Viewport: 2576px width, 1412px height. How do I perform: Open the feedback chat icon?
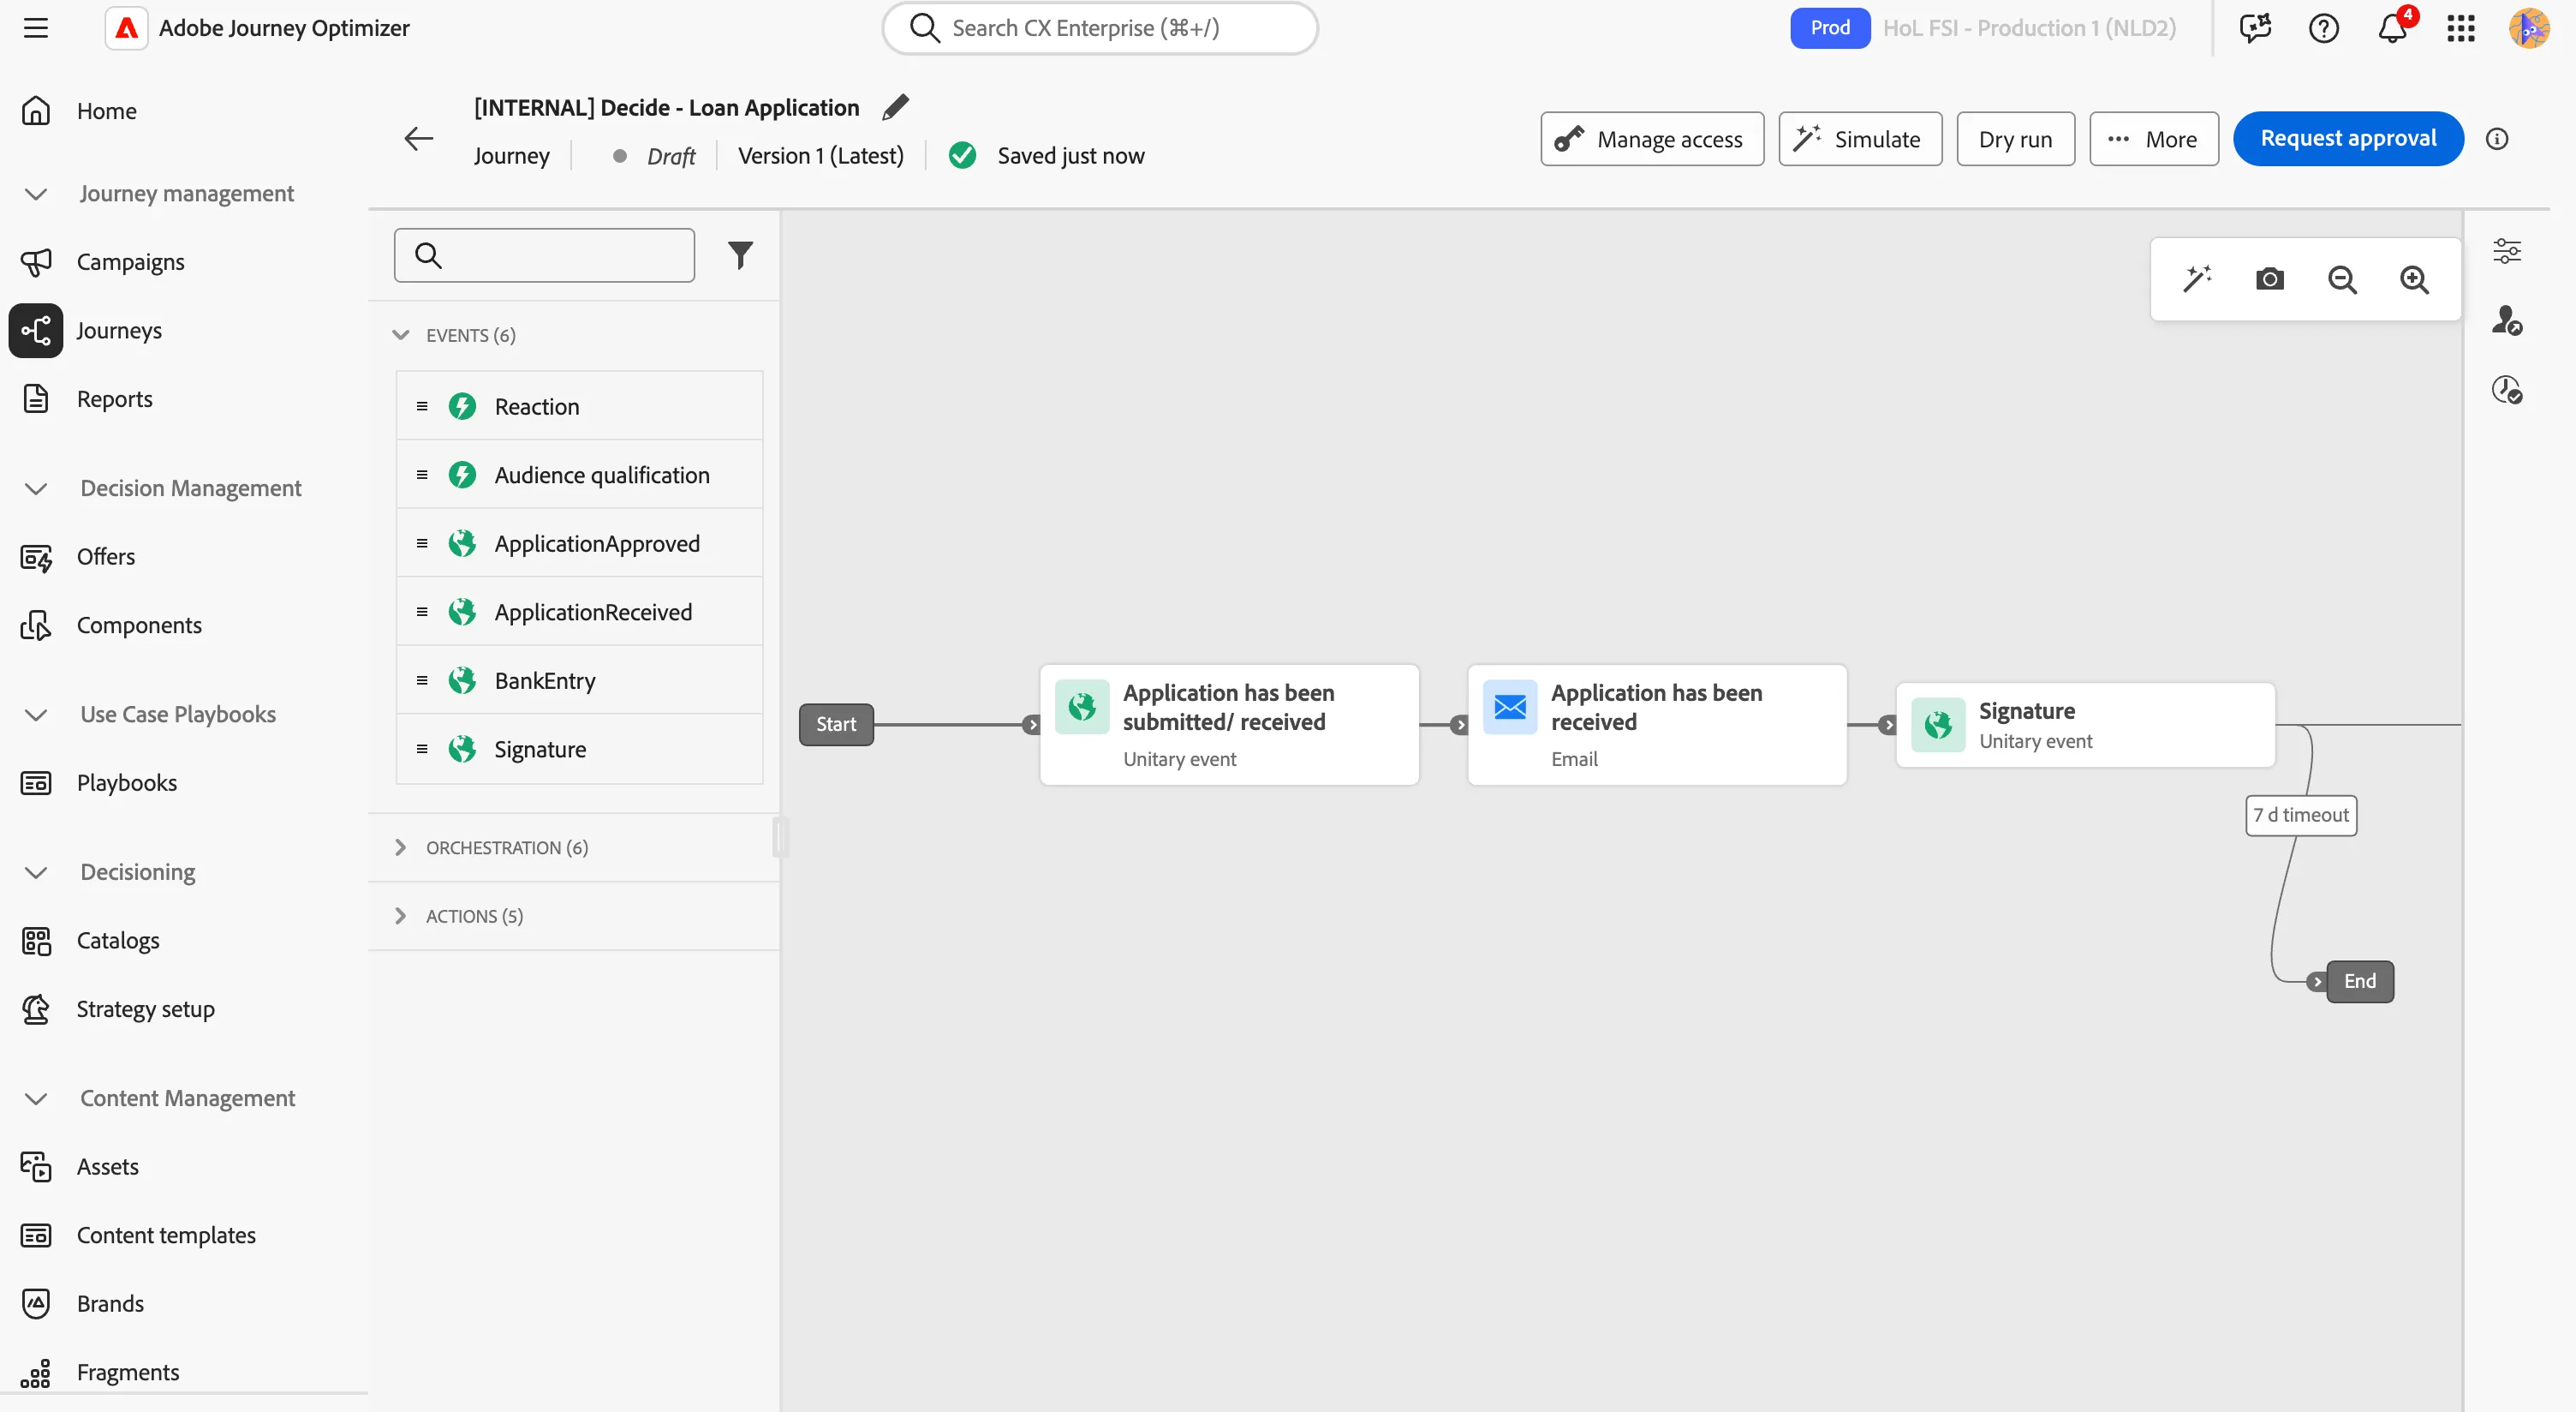tap(2255, 28)
